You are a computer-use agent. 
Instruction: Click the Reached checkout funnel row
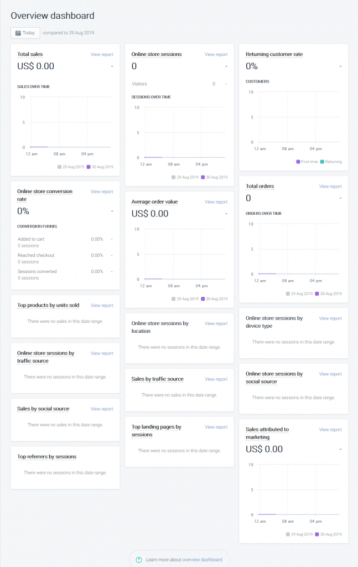click(65, 259)
